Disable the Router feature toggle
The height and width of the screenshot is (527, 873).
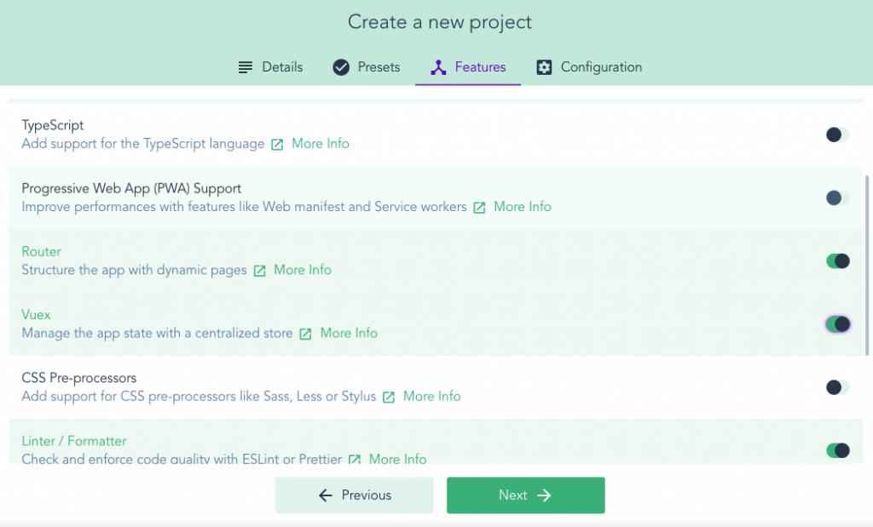(x=837, y=261)
